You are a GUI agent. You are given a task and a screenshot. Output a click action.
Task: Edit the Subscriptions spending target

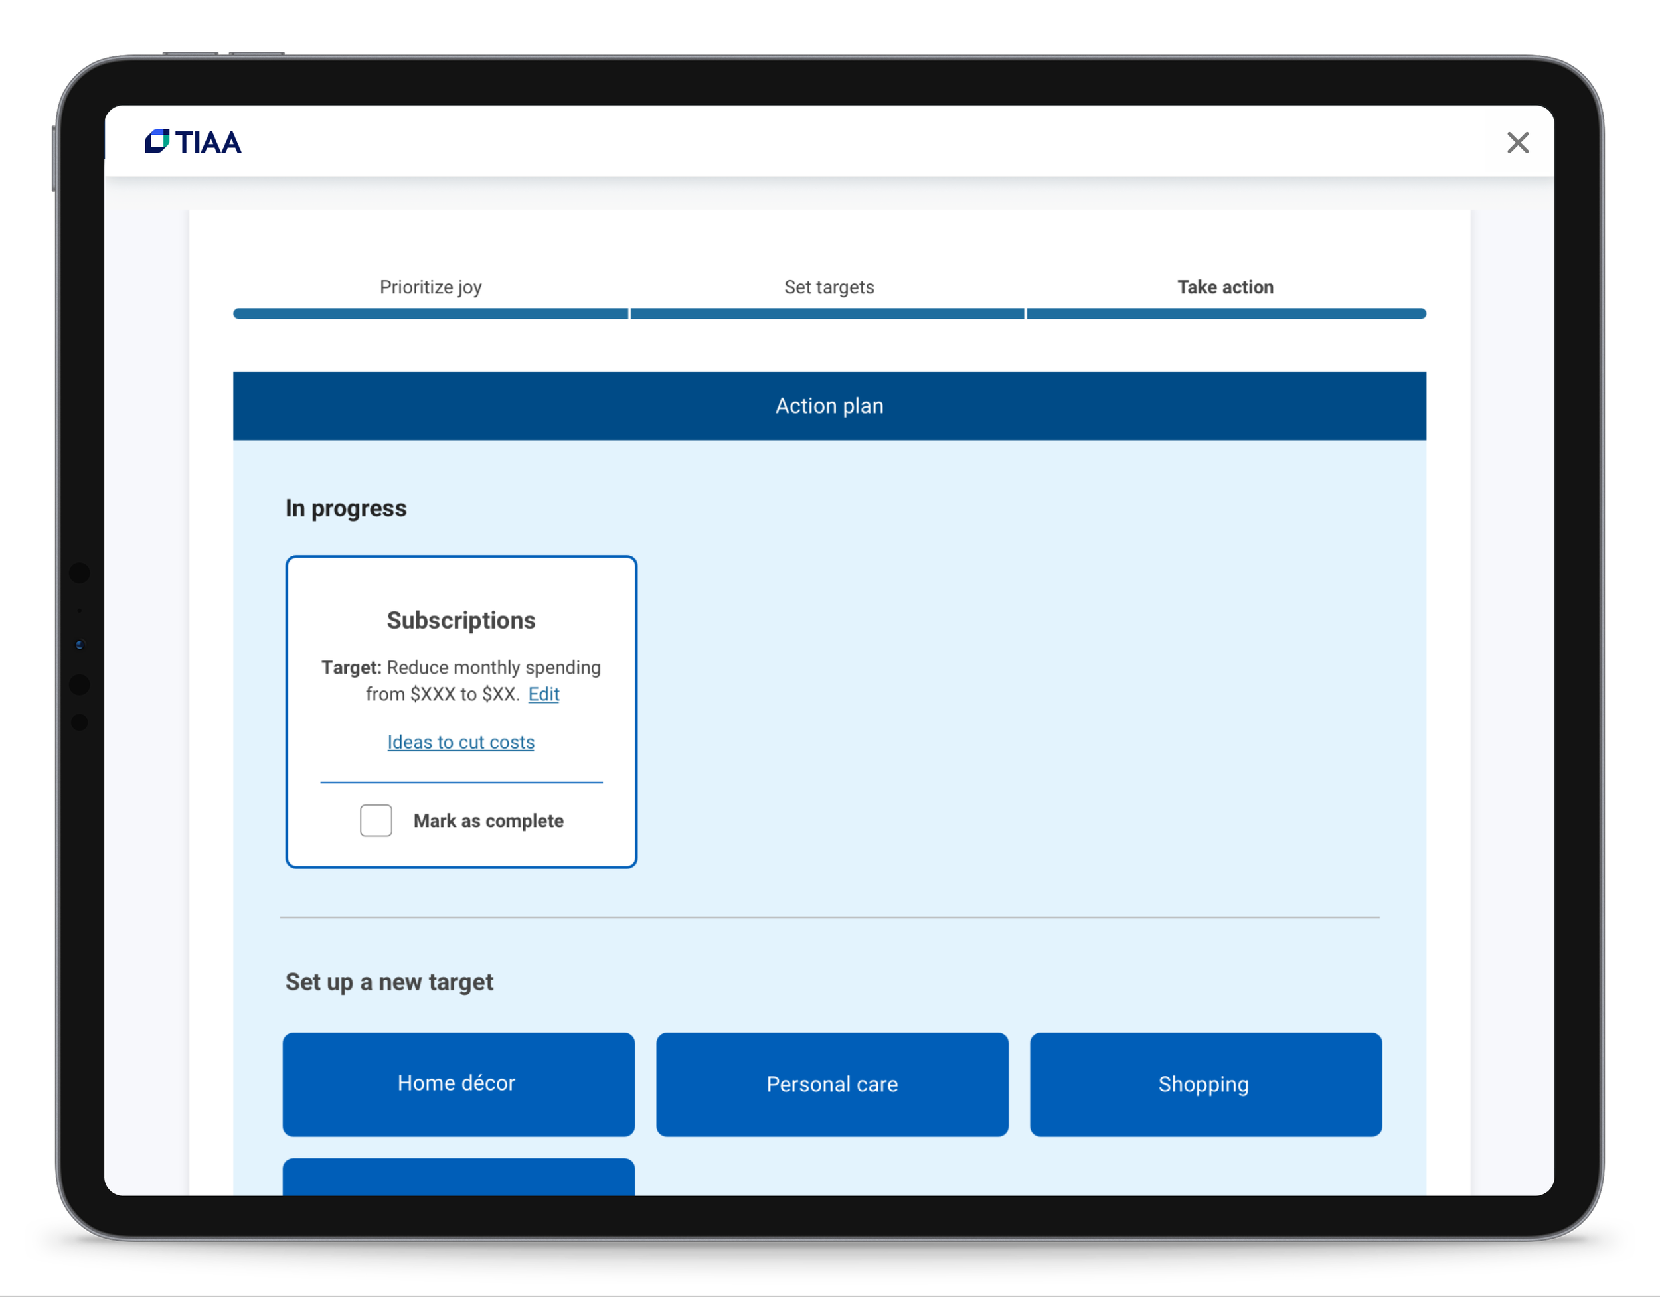point(543,694)
